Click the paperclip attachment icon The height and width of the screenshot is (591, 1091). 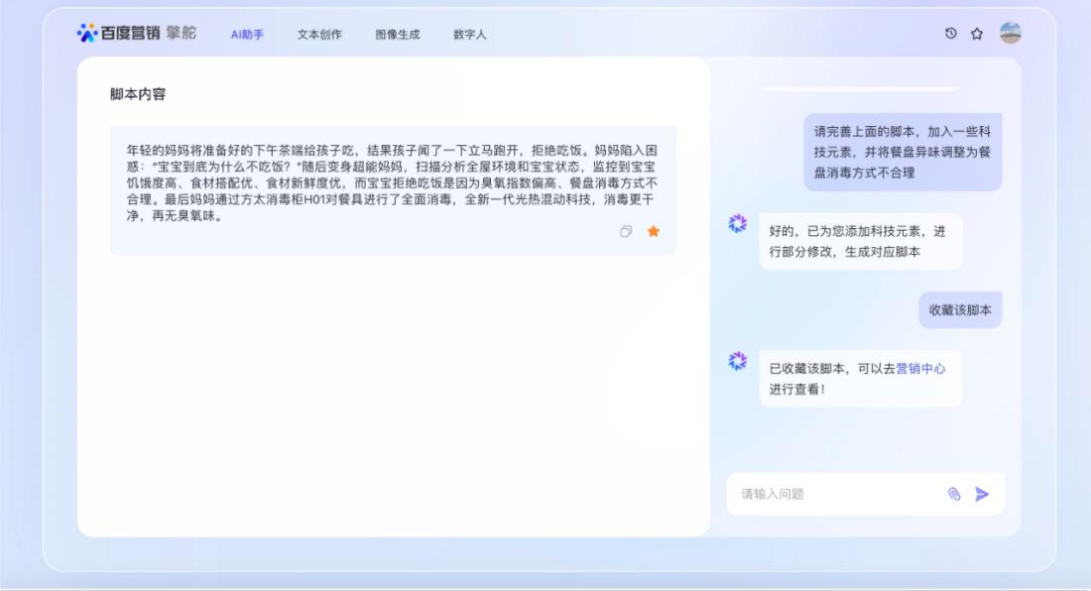[x=954, y=494]
